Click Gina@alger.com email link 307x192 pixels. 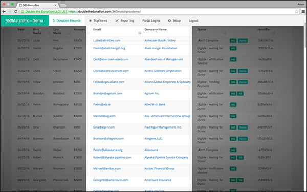(104, 127)
